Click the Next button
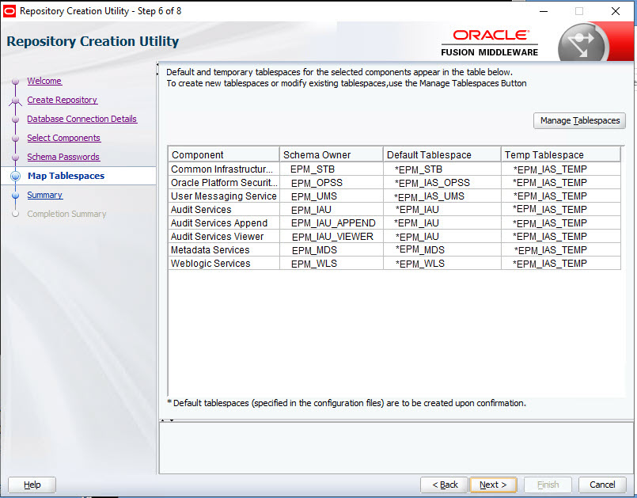The height and width of the screenshot is (498, 637). (493, 485)
